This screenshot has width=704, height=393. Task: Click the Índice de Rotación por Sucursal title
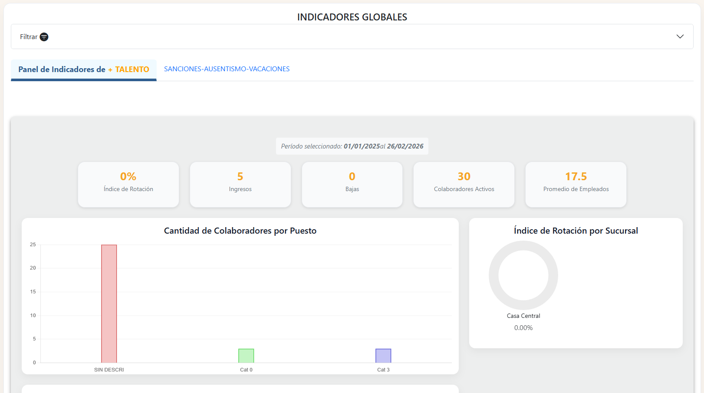click(x=576, y=231)
